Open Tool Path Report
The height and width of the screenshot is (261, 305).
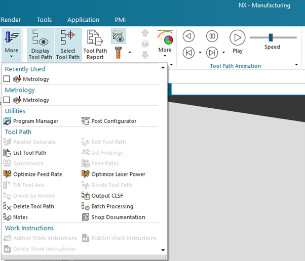point(95,45)
